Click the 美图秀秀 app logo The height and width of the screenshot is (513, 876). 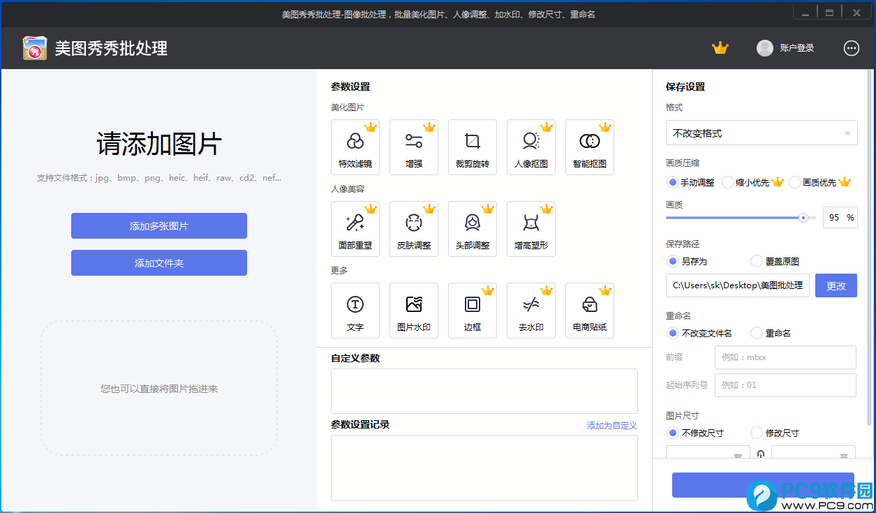click(x=35, y=48)
